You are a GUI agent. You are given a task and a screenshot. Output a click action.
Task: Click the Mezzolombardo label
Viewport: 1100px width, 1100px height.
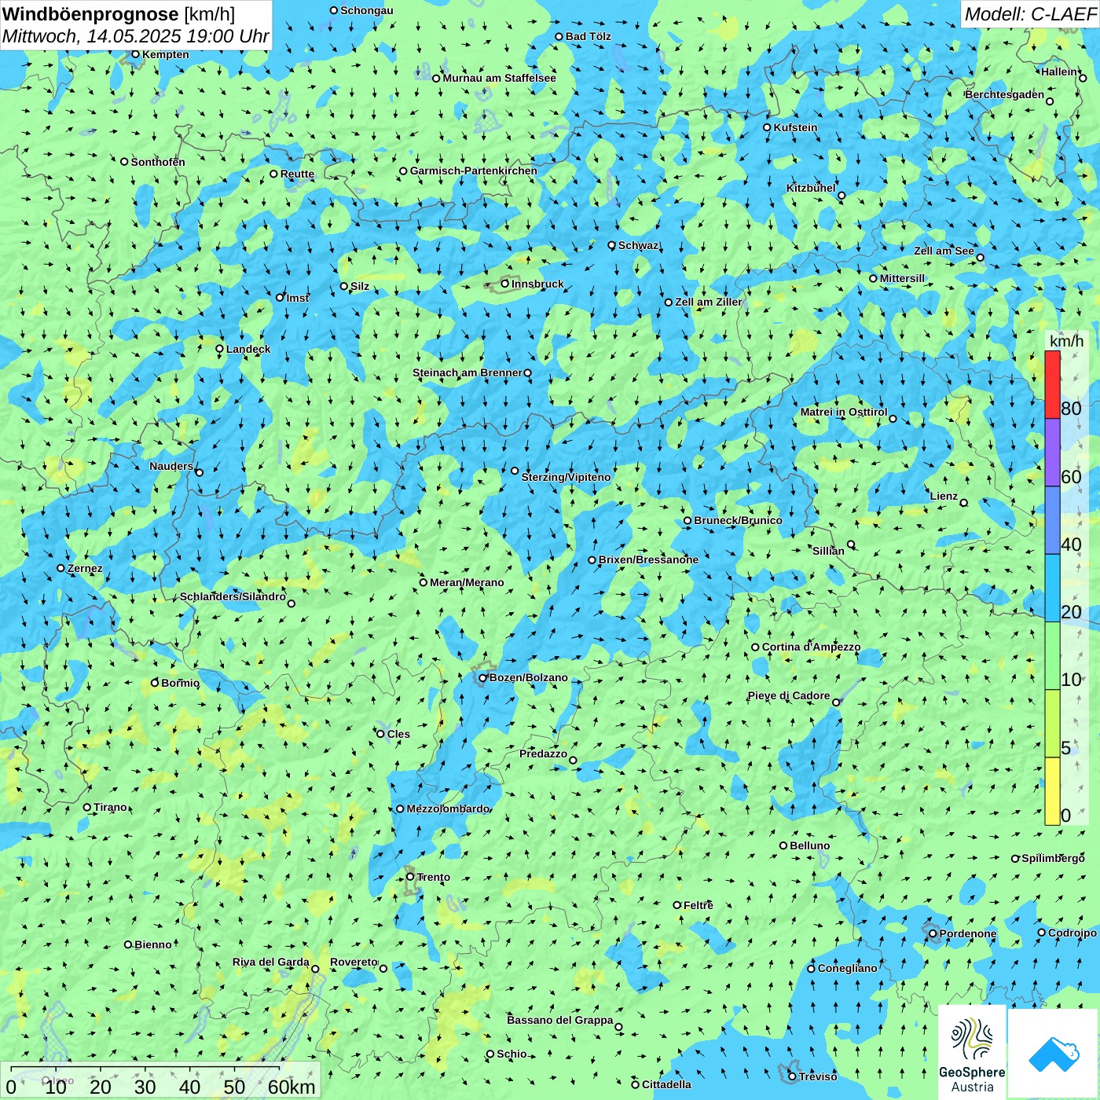(448, 808)
